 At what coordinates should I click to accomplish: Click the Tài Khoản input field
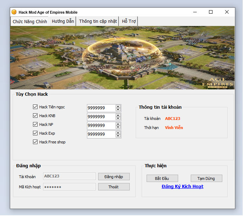[x=69, y=176]
